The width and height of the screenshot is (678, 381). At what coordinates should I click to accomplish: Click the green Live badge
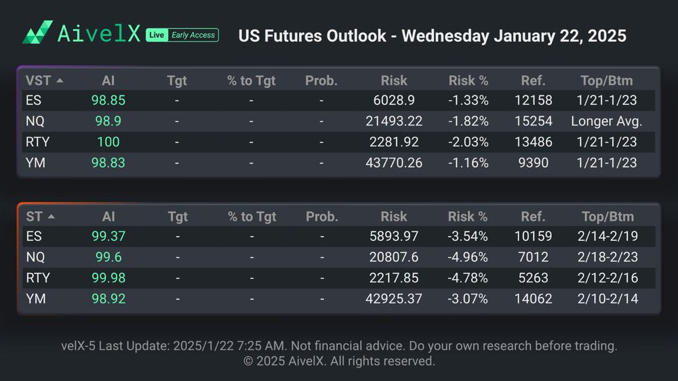(x=156, y=35)
